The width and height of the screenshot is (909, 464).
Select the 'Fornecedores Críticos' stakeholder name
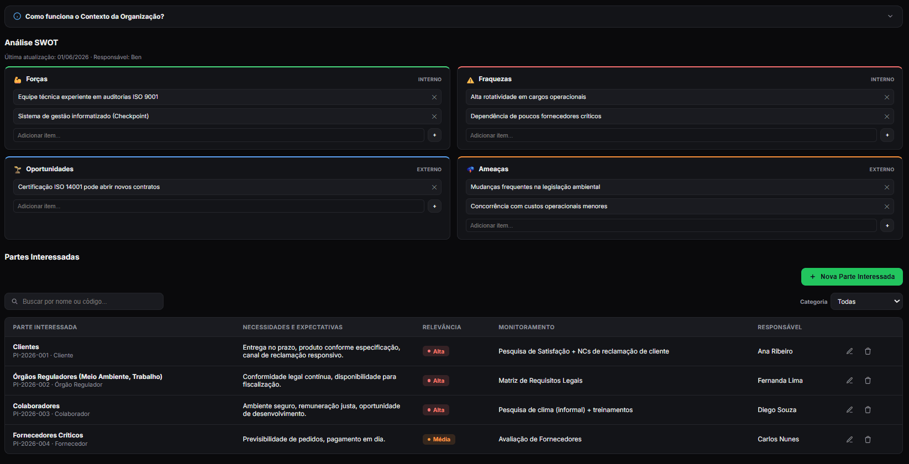pos(48,435)
